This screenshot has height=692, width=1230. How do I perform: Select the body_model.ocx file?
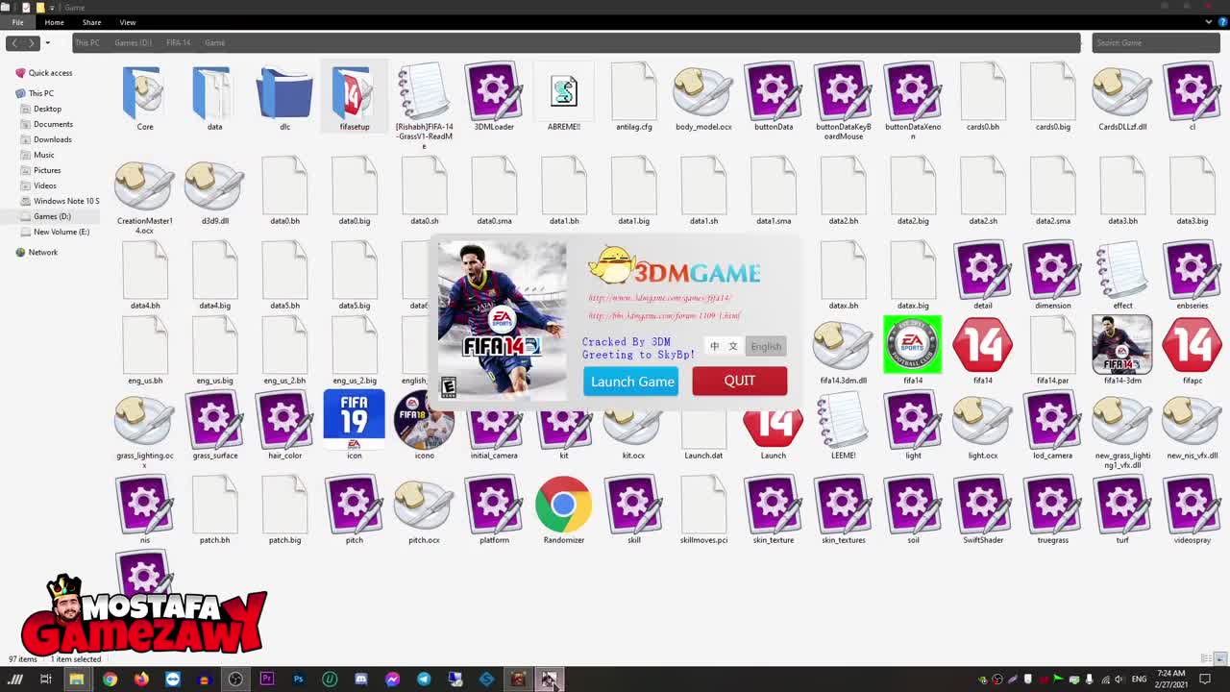(x=703, y=98)
